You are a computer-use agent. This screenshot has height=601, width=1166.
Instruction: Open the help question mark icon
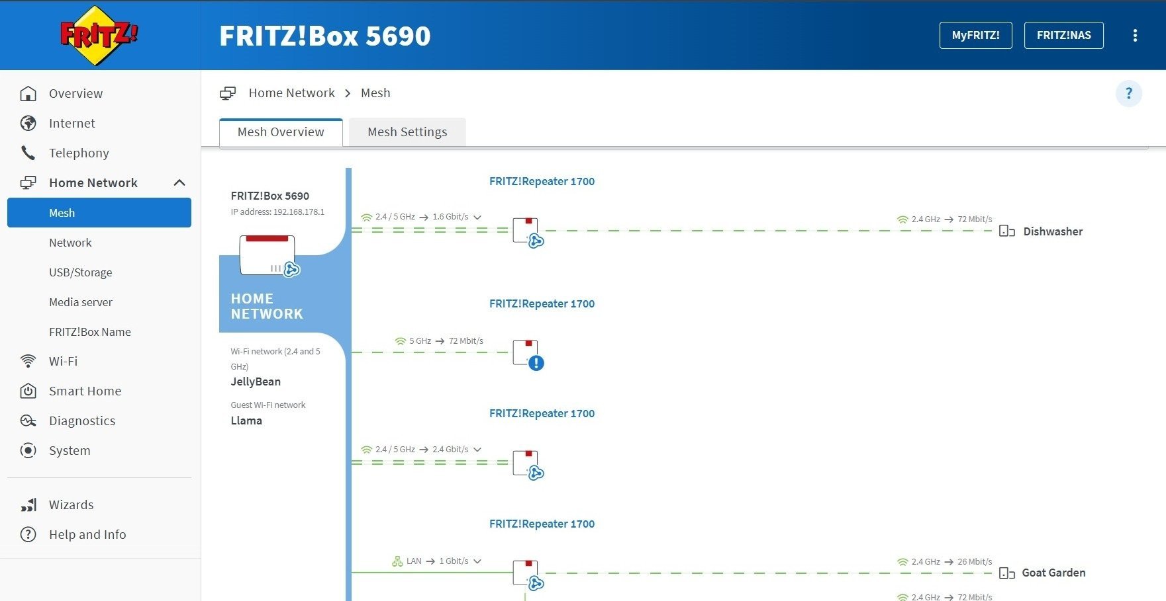click(1129, 93)
